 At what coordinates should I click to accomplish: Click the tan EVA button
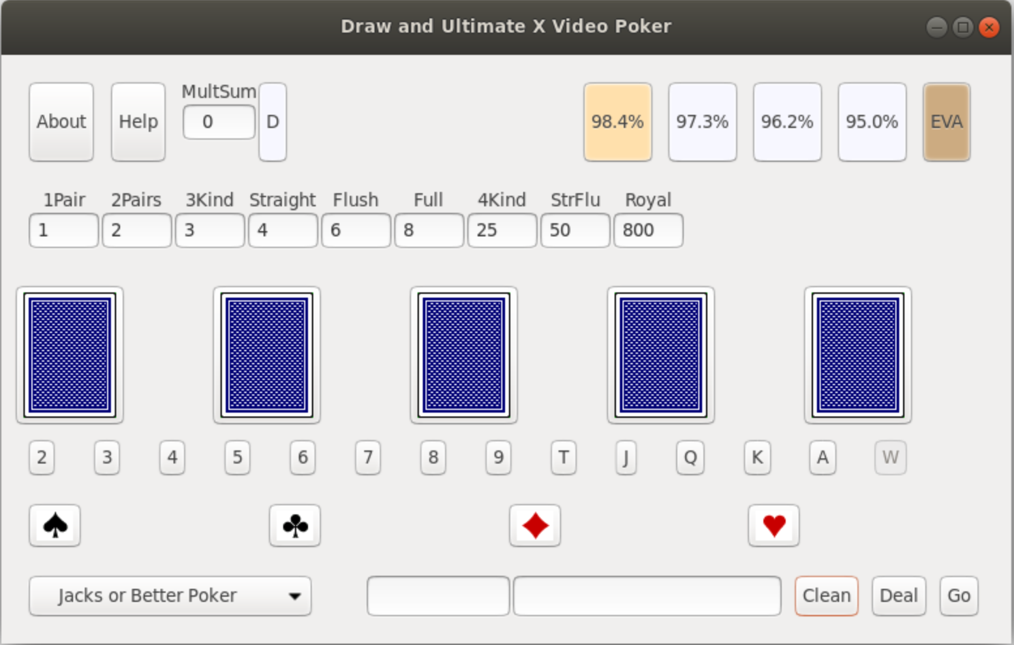tap(946, 122)
